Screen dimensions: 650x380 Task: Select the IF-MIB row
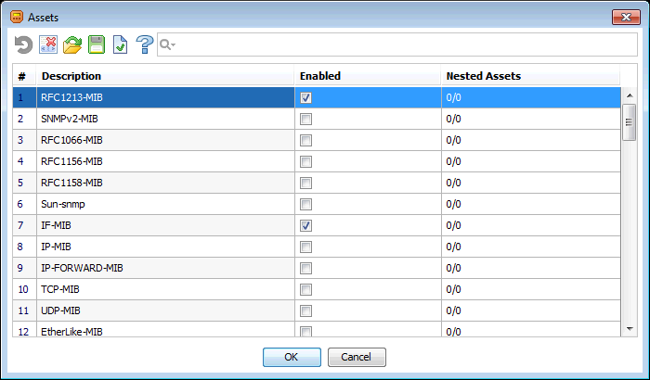pos(317,225)
